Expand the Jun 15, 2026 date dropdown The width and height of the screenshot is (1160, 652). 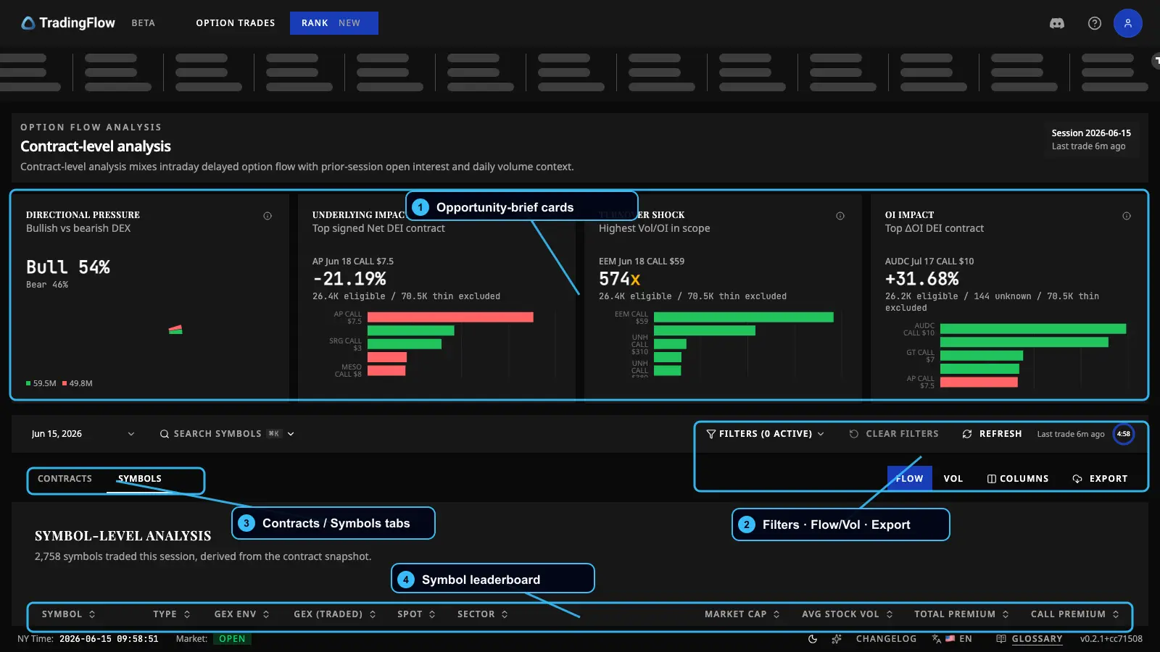[x=83, y=434]
